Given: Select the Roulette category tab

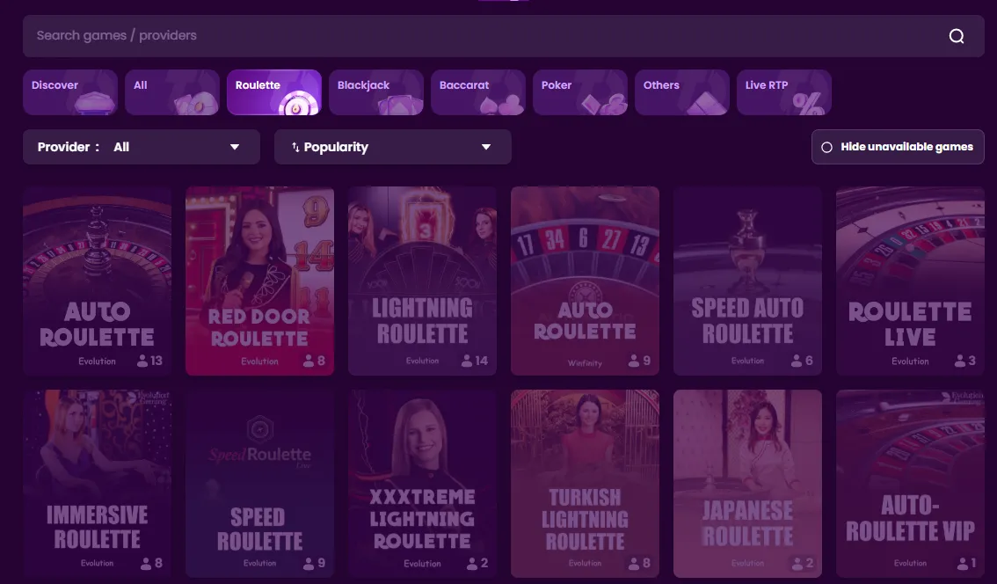Looking at the screenshot, I should 274,92.
